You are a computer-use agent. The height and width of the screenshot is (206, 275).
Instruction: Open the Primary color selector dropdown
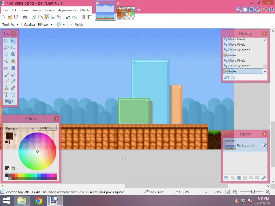(x=20, y=128)
